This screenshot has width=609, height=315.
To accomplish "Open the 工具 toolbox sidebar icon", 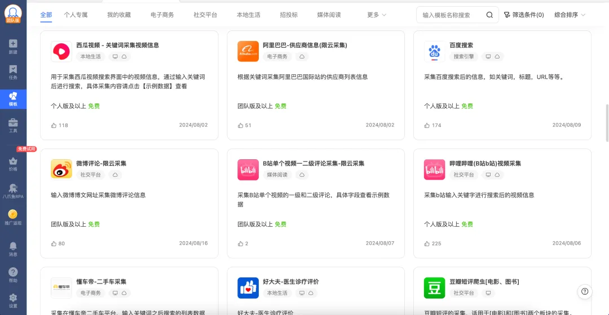I will pos(13,125).
